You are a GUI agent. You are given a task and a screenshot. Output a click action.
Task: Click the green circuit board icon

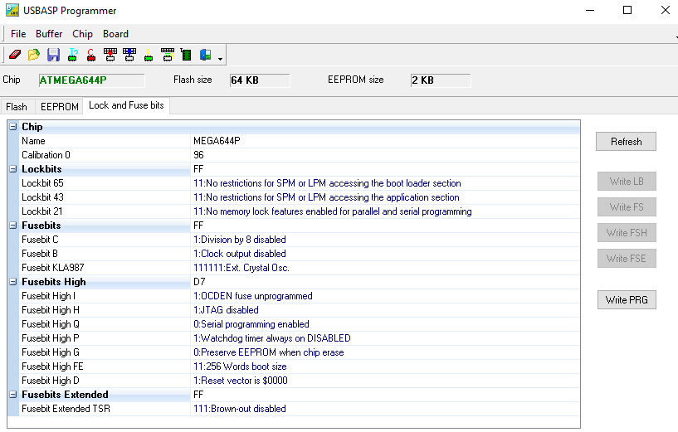point(186,56)
